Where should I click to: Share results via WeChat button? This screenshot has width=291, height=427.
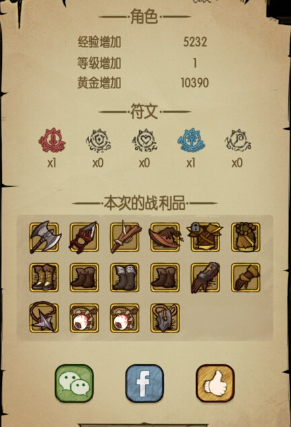74,383
